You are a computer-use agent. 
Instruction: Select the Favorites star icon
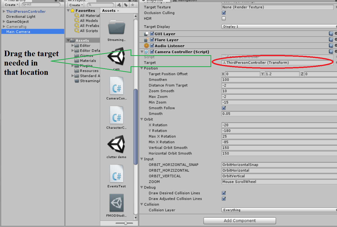pyautogui.click(x=73, y=11)
